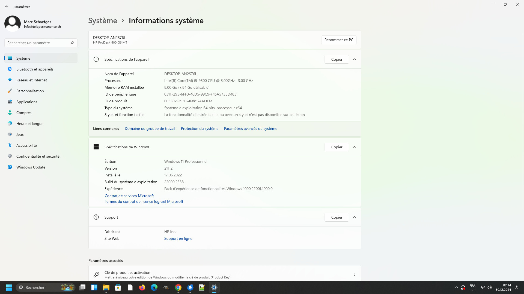Click the volume icon in system tray

[489, 287]
